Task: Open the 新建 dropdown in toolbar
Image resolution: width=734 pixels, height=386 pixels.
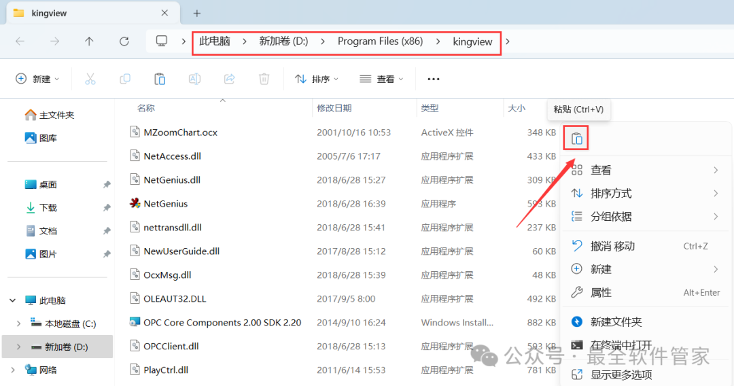Action: tap(37, 79)
